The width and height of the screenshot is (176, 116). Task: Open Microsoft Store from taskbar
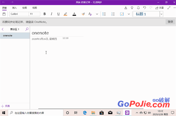pyautogui.click(x=101, y=113)
